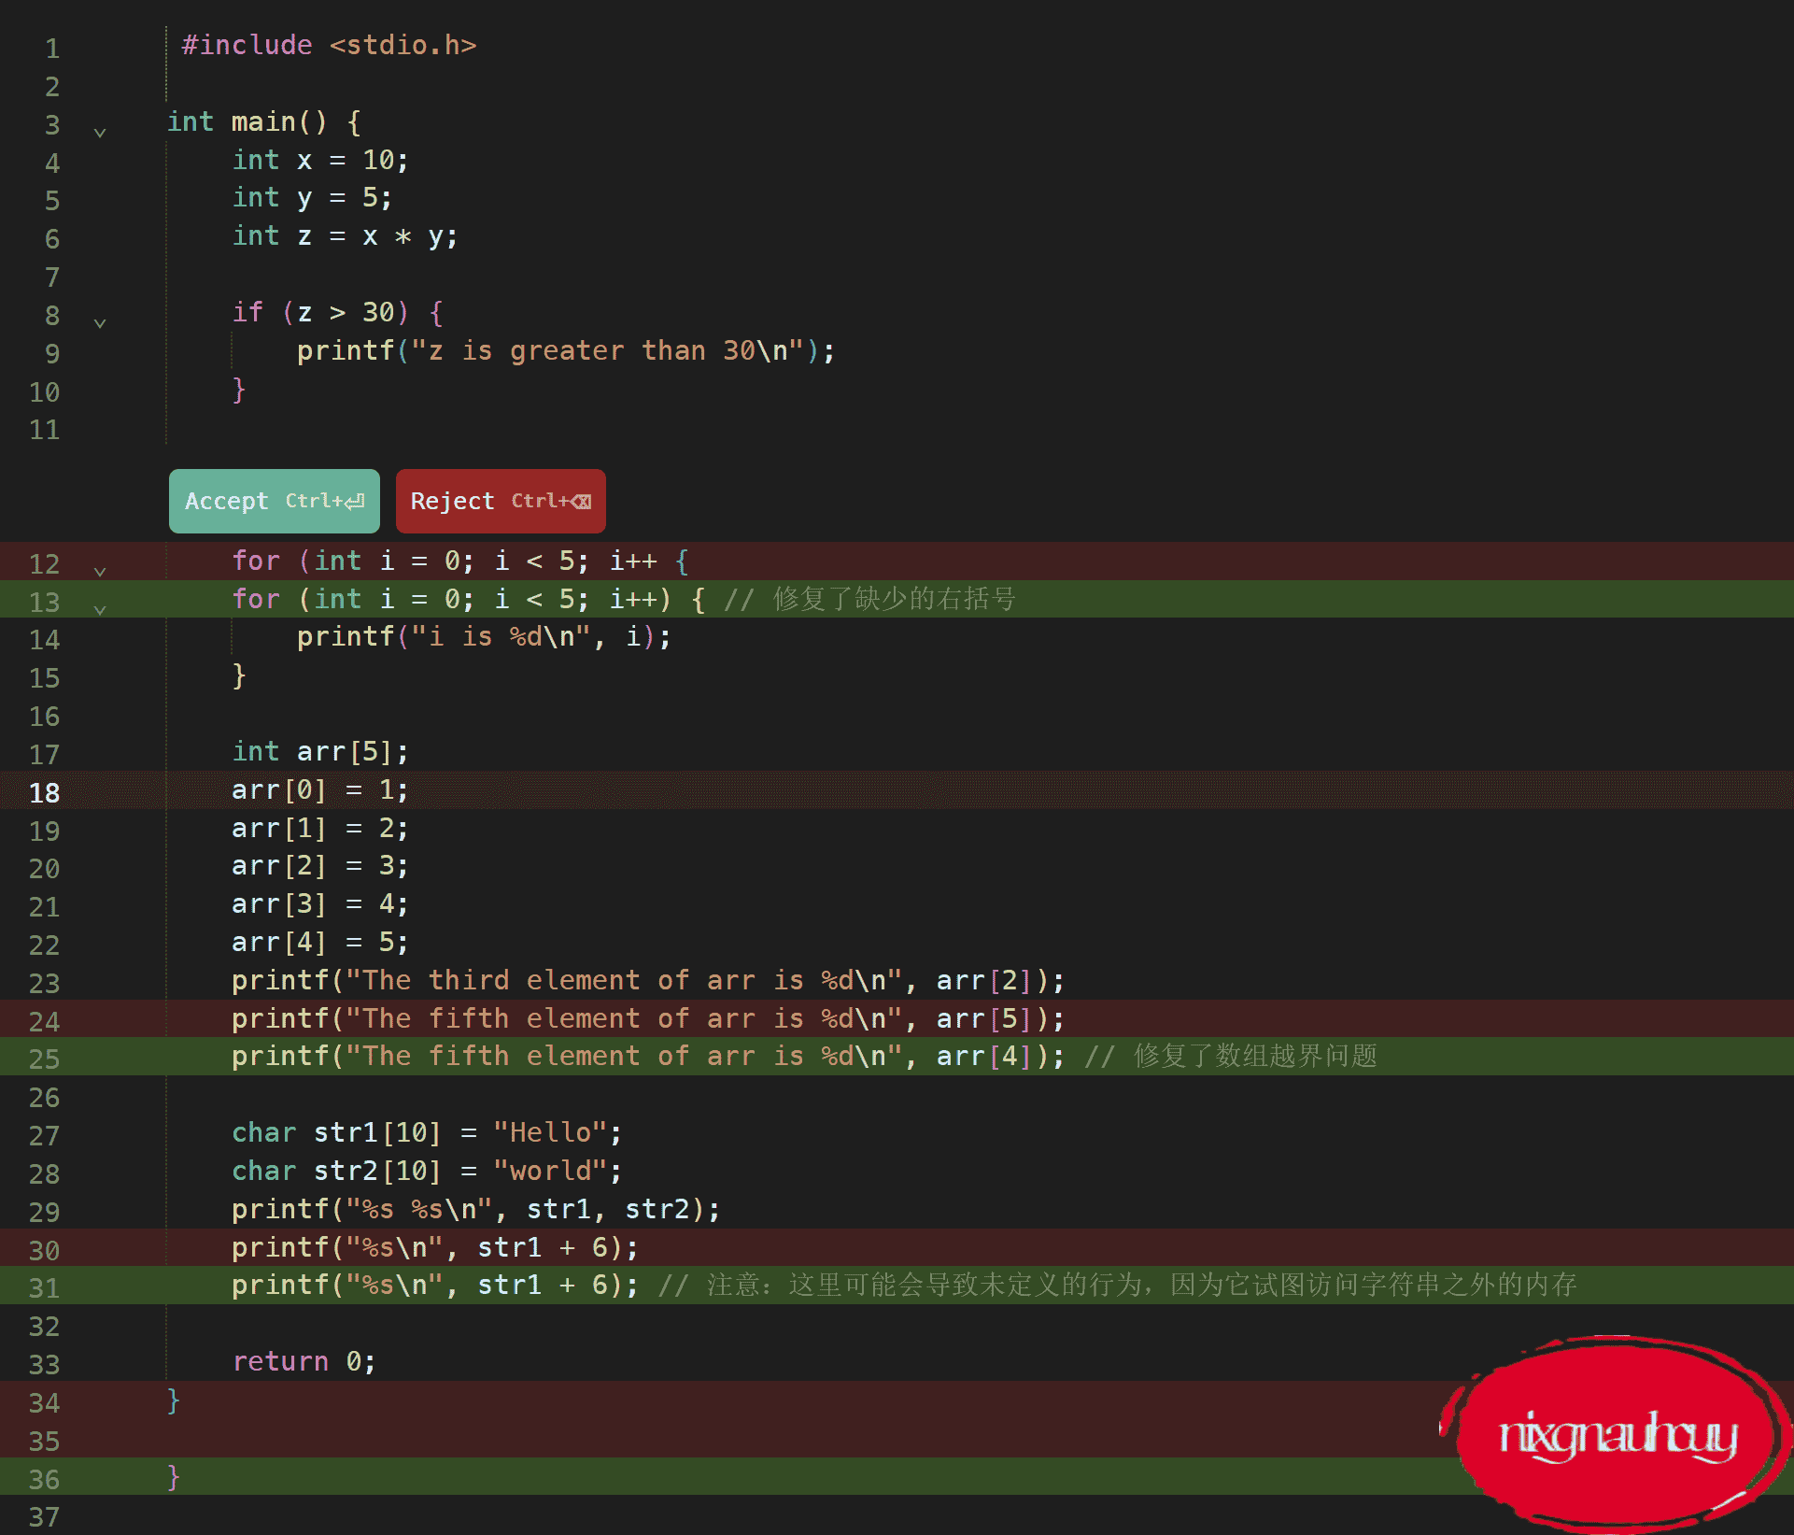Click the green Accept button
Screen dimensions: 1794x1535
[274, 502]
